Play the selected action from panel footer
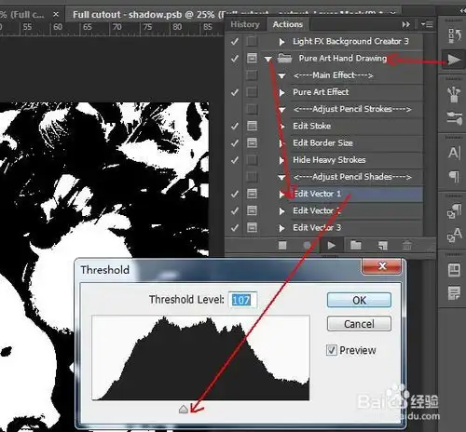This screenshot has height=432, width=466. pos(332,246)
